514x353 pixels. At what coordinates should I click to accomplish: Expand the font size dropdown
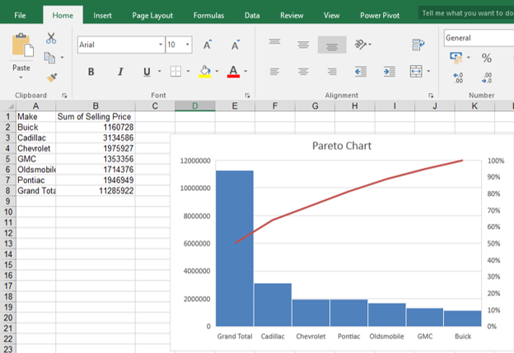(189, 44)
